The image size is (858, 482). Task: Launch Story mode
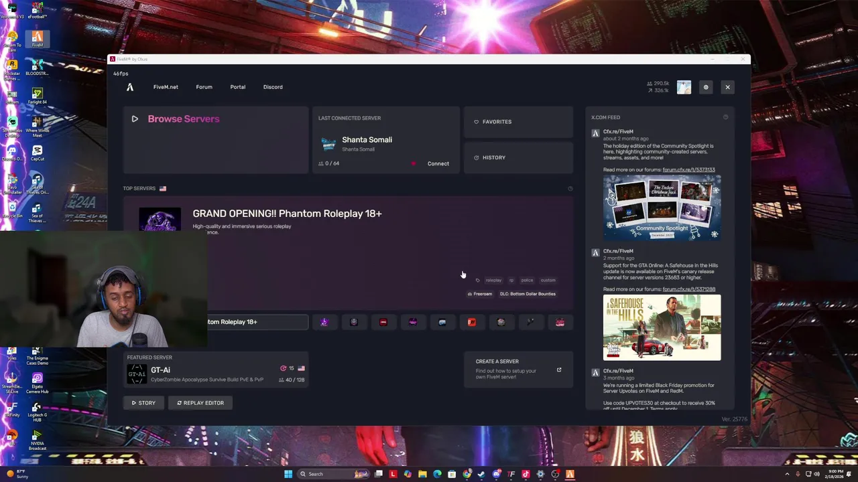pyautogui.click(x=143, y=403)
